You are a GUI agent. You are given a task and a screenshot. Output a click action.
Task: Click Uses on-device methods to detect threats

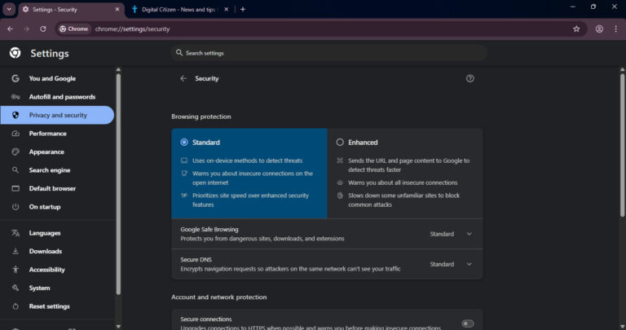pyautogui.click(x=247, y=161)
